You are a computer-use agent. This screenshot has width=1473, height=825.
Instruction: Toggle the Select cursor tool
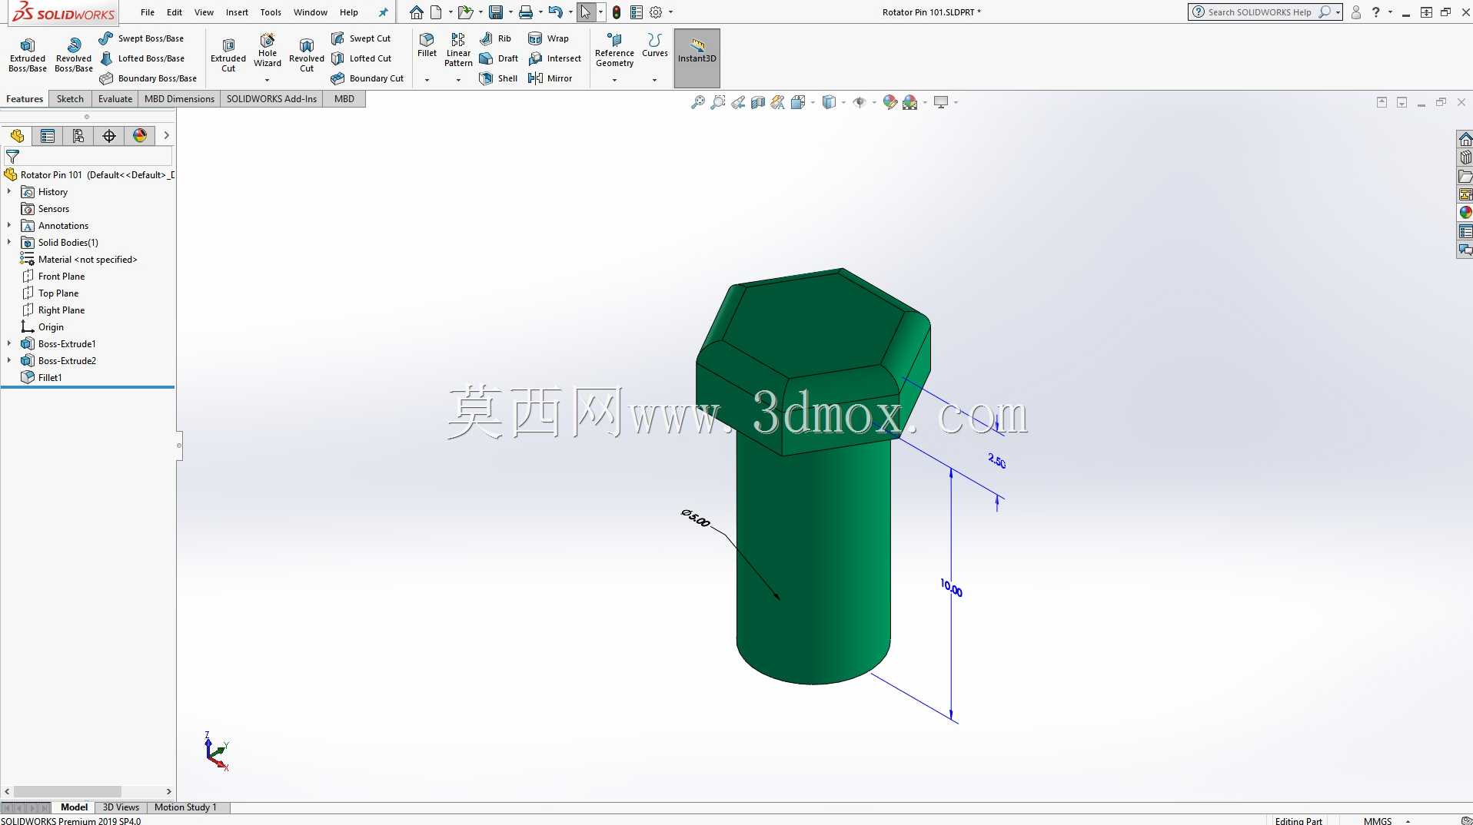coord(586,12)
